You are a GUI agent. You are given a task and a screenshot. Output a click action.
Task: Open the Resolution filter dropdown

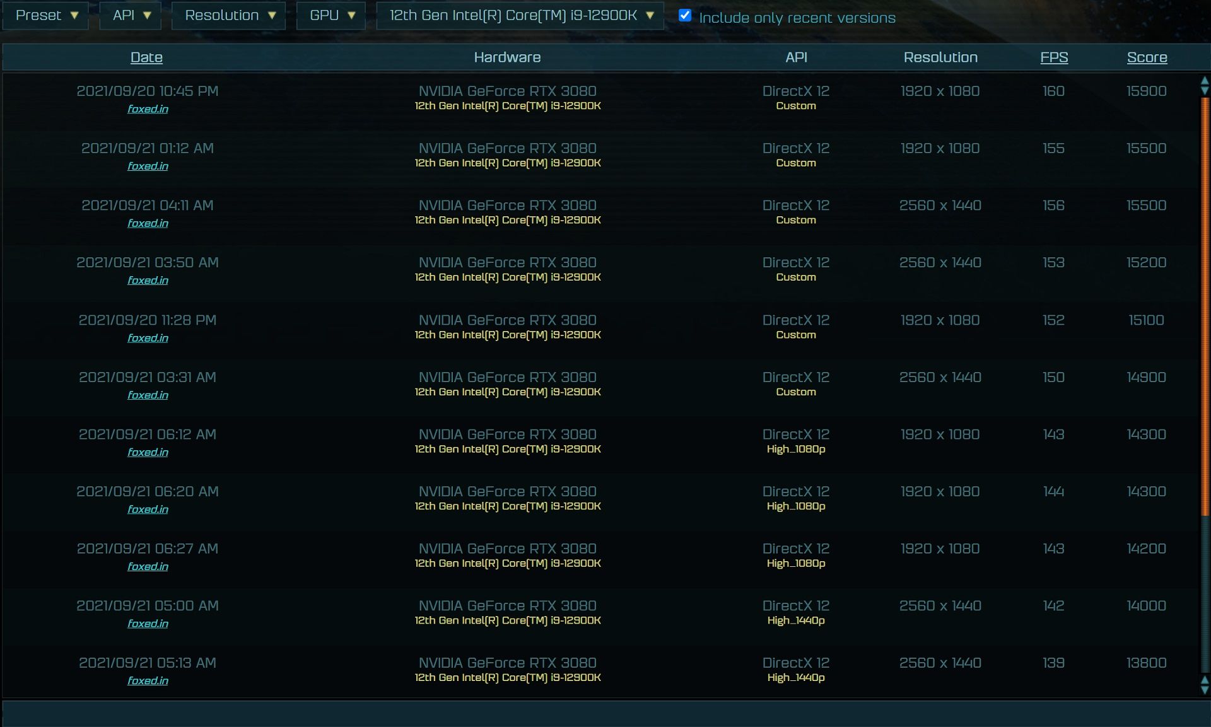[x=229, y=15]
